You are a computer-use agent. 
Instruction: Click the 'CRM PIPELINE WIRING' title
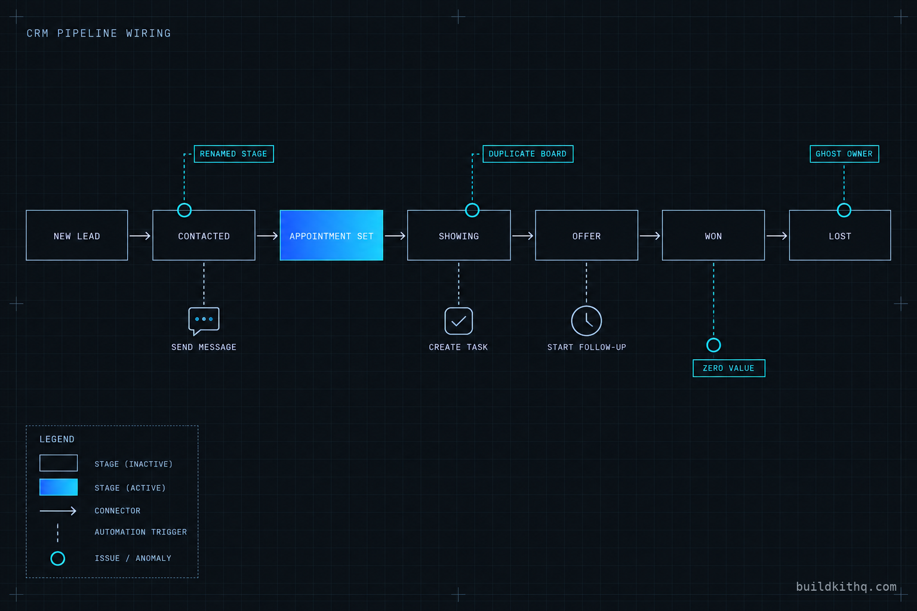pyautogui.click(x=99, y=33)
